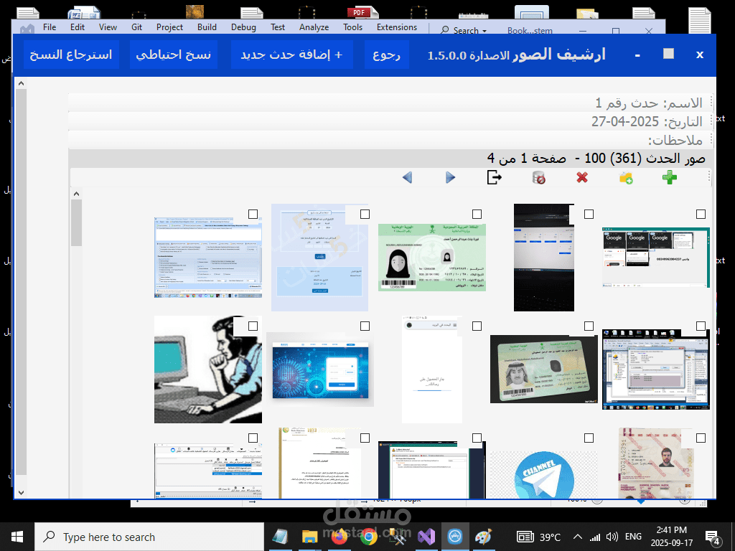Open File Explorer from the taskbar
Screen dimensions: 735x551
[x=309, y=537]
